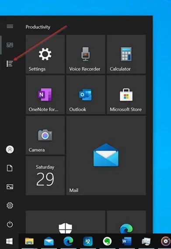The width and height of the screenshot is (171, 249).
Task: Open the Calculator tile
Action: [x=126, y=55]
